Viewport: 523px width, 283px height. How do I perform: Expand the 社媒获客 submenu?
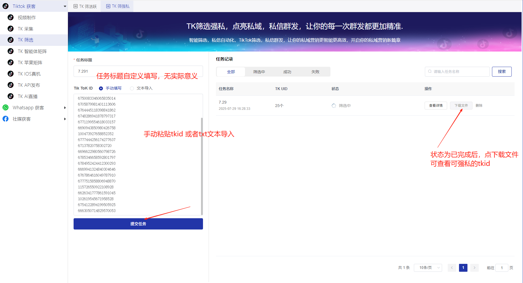pyautogui.click(x=65, y=119)
